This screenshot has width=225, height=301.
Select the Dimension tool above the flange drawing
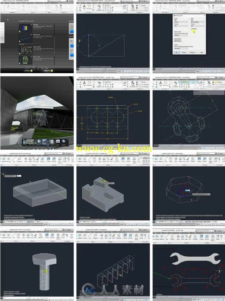point(166,84)
